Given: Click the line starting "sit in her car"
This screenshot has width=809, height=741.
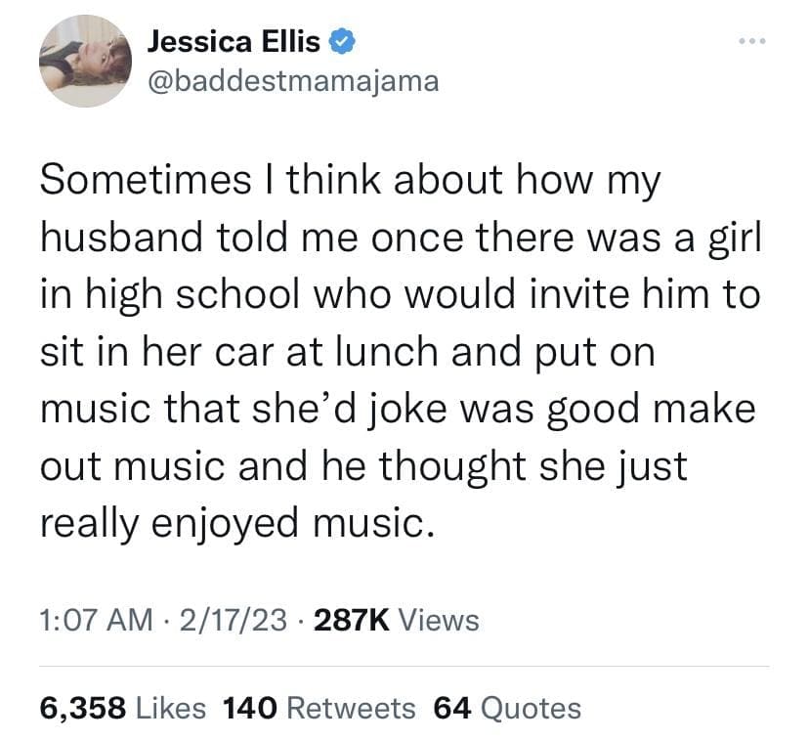Looking at the screenshot, I should click(x=347, y=352).
